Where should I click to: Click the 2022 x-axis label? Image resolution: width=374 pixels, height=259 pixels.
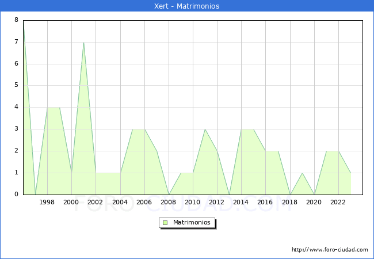(x=338, y=202)
